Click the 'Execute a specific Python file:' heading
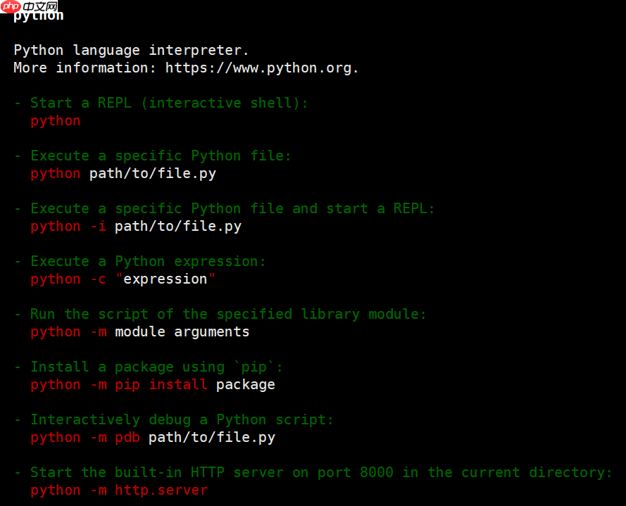 (161, 156)
